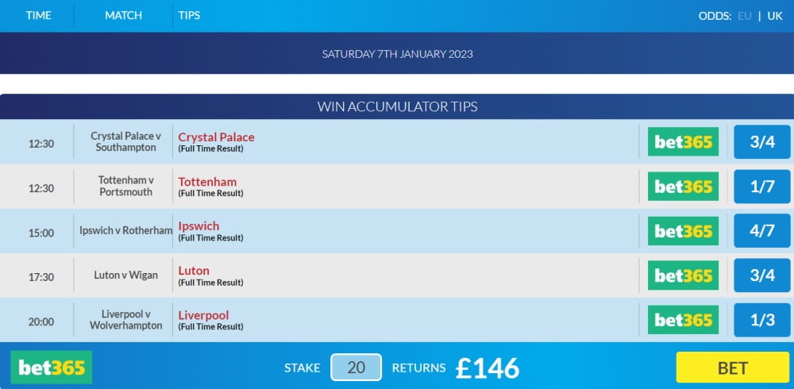This screenshot has height=389, width=794.
Task: Click bet365 logo in Crystal Palace row
Action: pos(683,142)
